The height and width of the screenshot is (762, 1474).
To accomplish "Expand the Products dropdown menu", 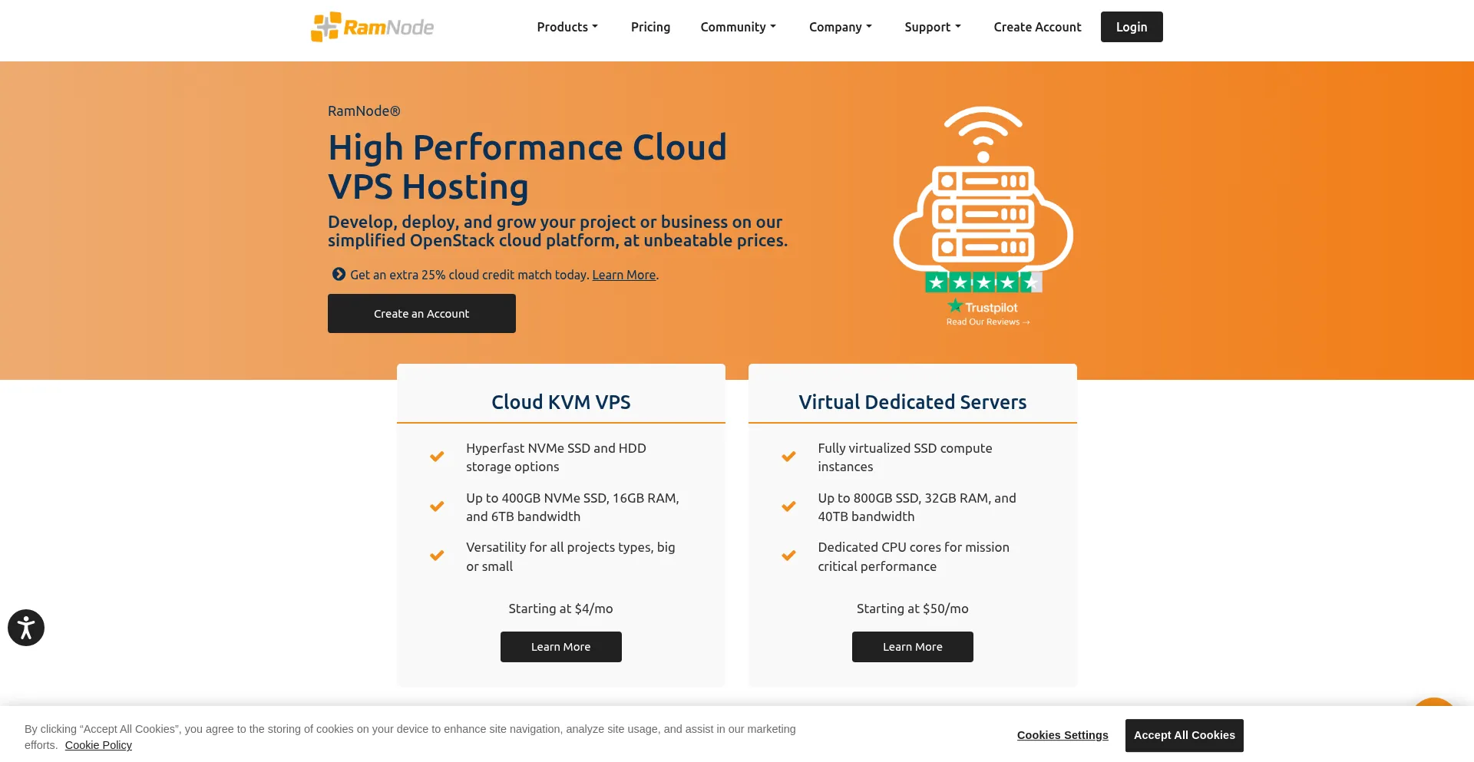I will click(x=567, y=27).
